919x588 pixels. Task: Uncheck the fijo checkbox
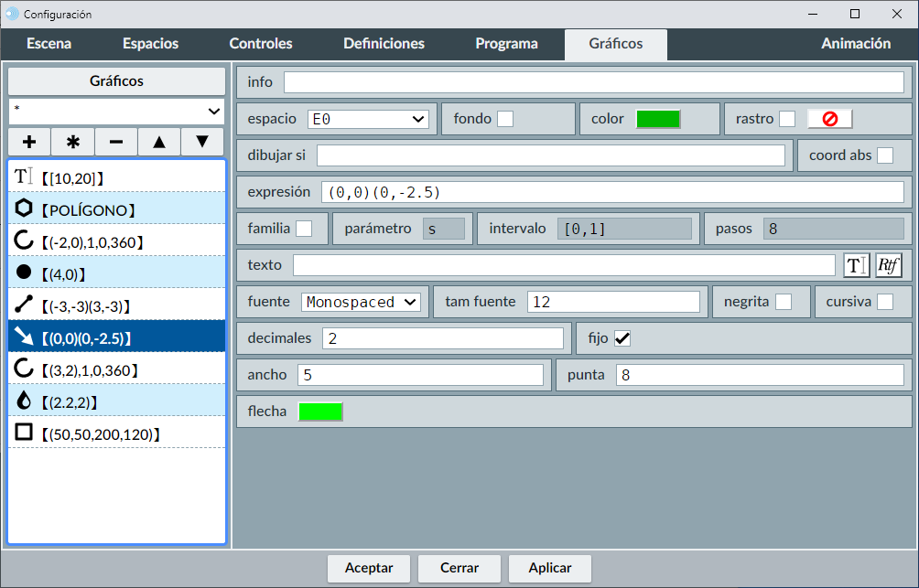pos(622,338)
